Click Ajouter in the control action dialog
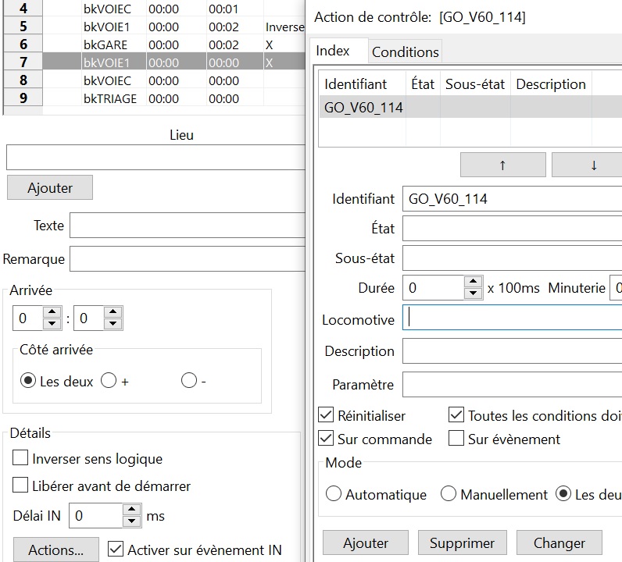Image resolution: width=622 pixels, height=562 pixels. coord(366,542)
